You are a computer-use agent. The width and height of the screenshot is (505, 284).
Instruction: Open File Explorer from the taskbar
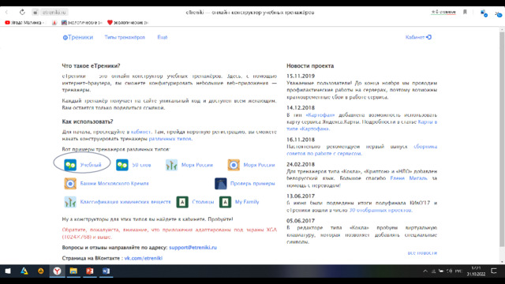pyautogui.click(x=73, y=271)
